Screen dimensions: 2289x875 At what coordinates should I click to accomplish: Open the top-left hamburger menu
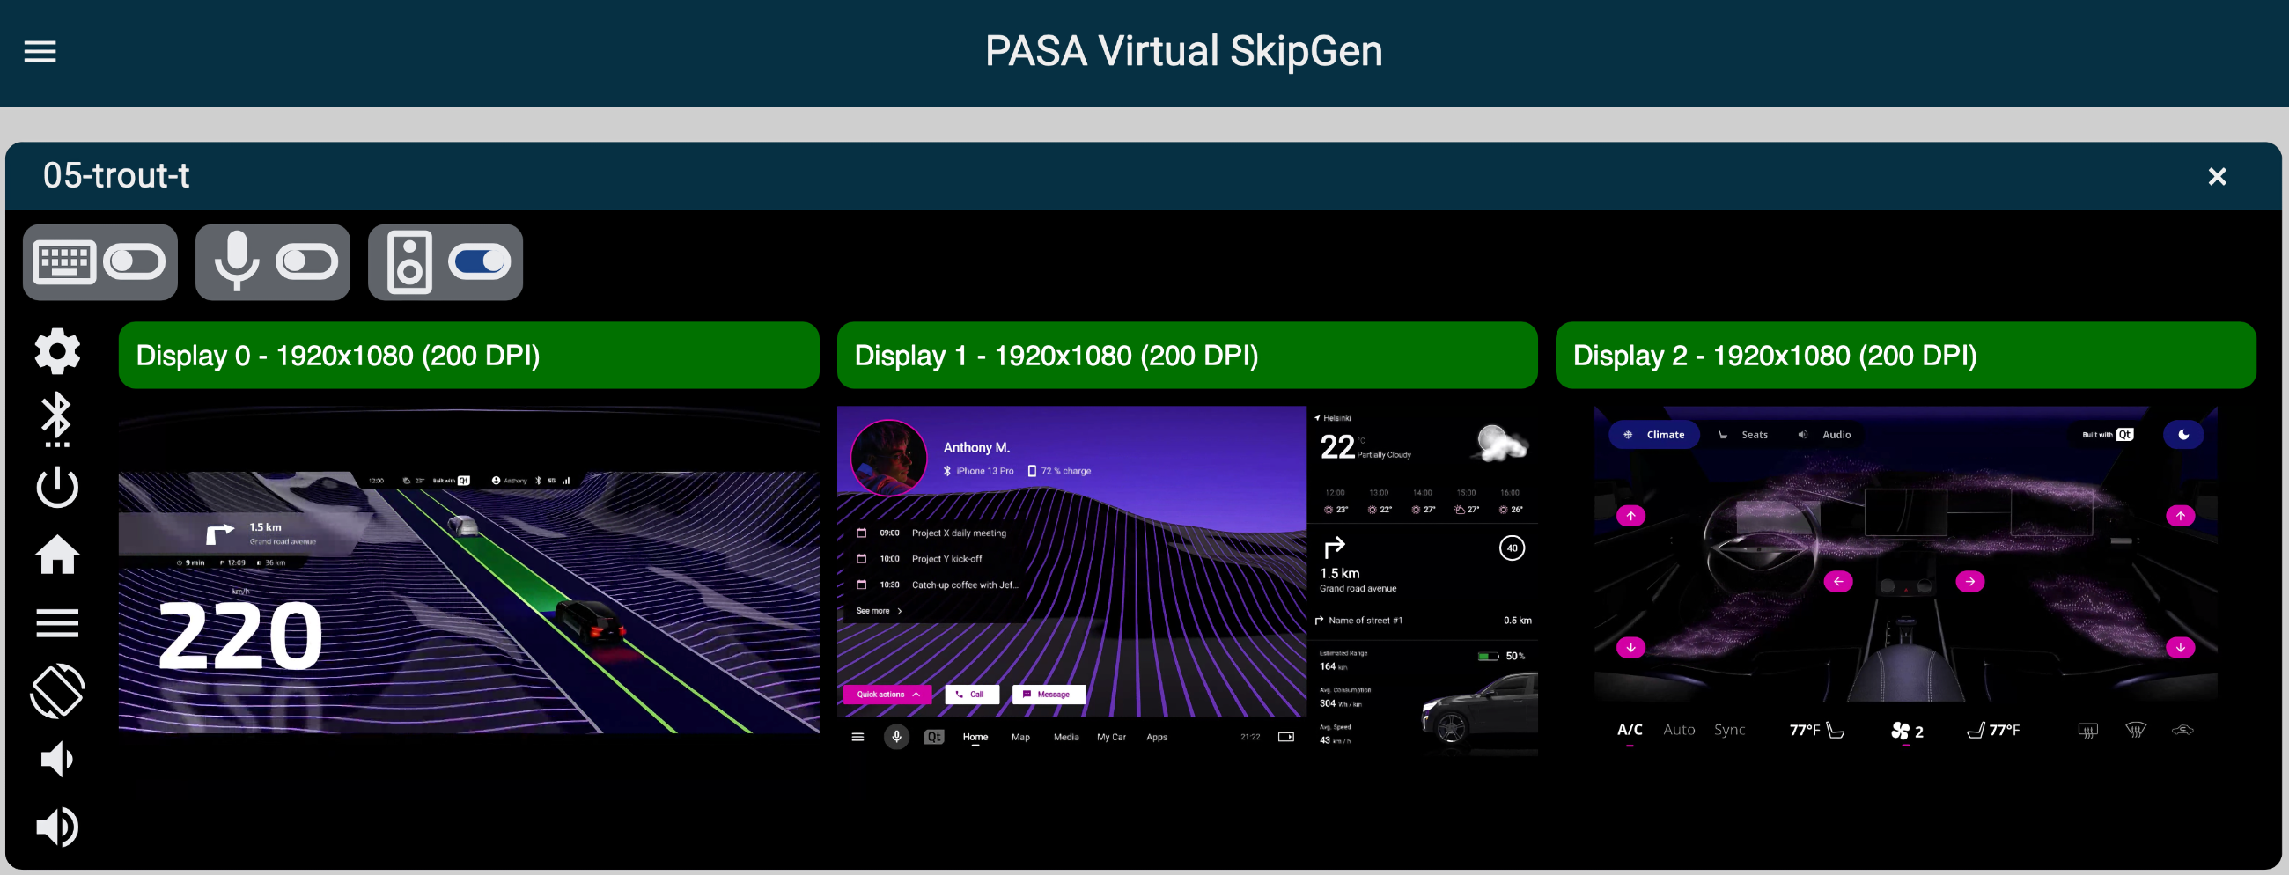[40, 52]
